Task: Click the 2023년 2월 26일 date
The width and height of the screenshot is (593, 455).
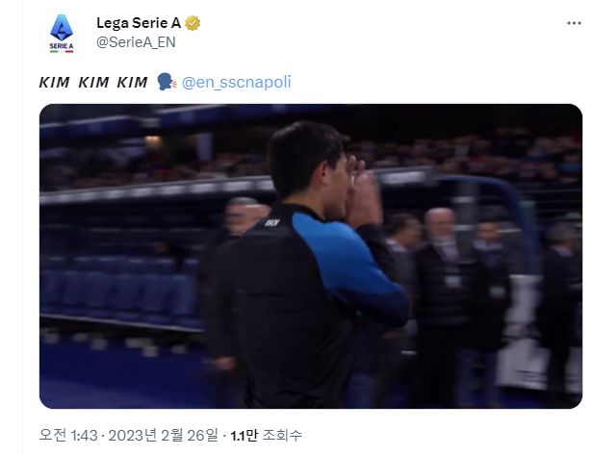Action: (x=164, y=436)
